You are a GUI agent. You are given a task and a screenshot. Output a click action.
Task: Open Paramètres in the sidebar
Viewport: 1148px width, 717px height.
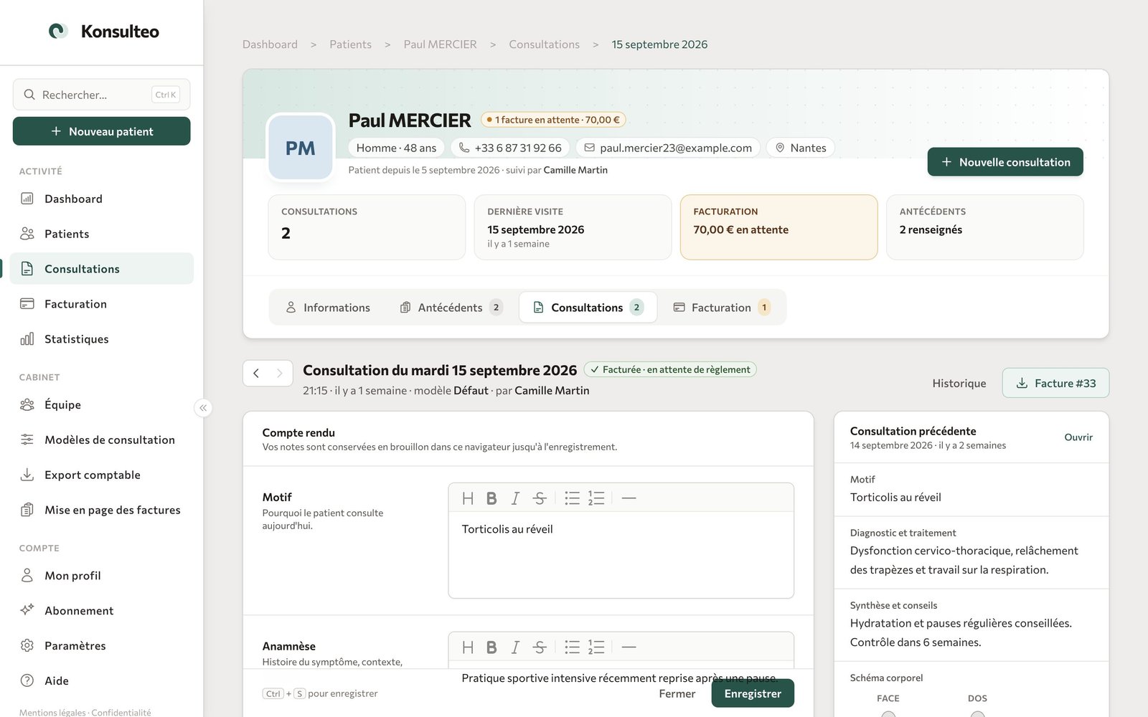click(x=102, y=646)
